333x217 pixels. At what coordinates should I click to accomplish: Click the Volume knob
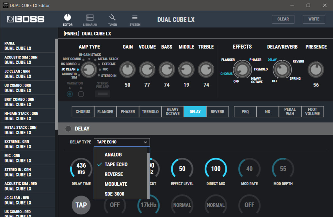tap(147, 70)
